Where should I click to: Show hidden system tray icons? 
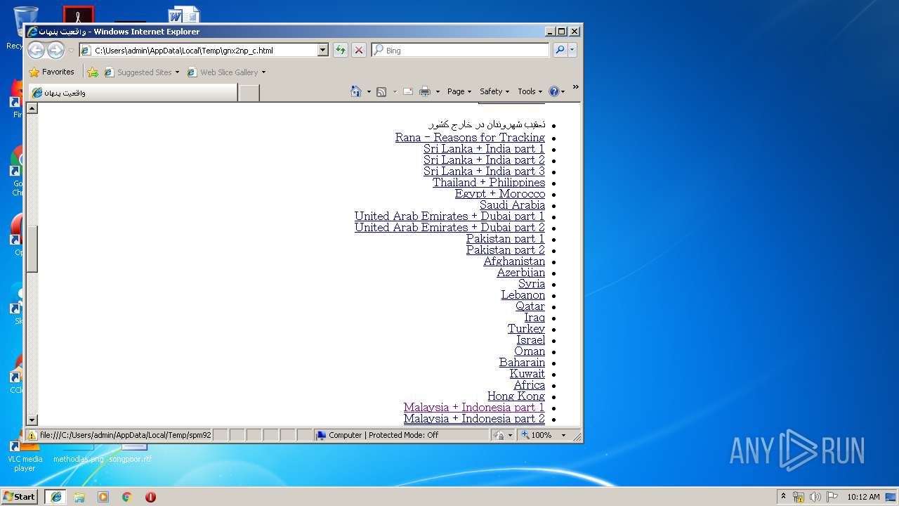[783, 496]
